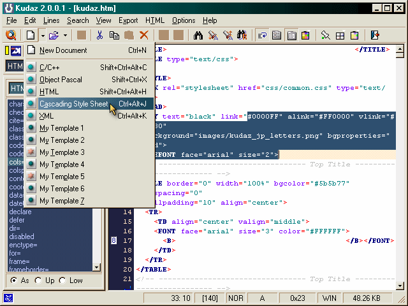
Task: Open the Lines menu
Action: pyautogui.click(x=51, y=20)
